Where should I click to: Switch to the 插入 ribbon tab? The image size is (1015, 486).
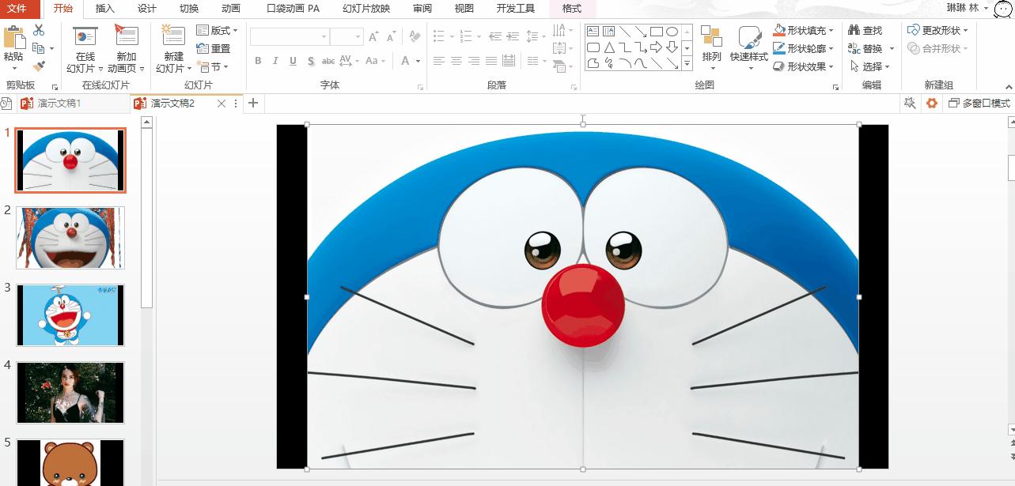coord(107,9)
